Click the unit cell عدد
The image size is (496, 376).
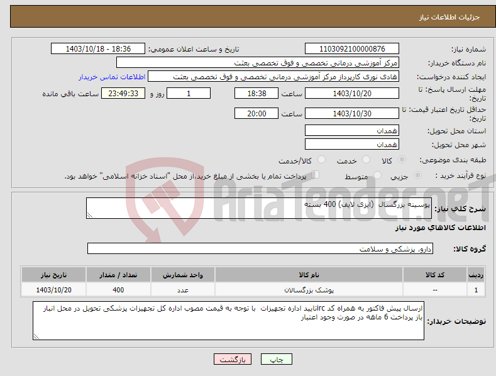pyautogui.click(x=182, y=290)
